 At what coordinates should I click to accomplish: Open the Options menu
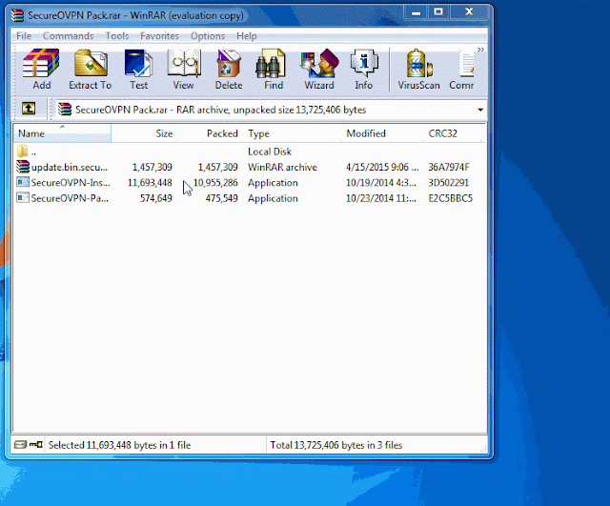click(208, 36)
